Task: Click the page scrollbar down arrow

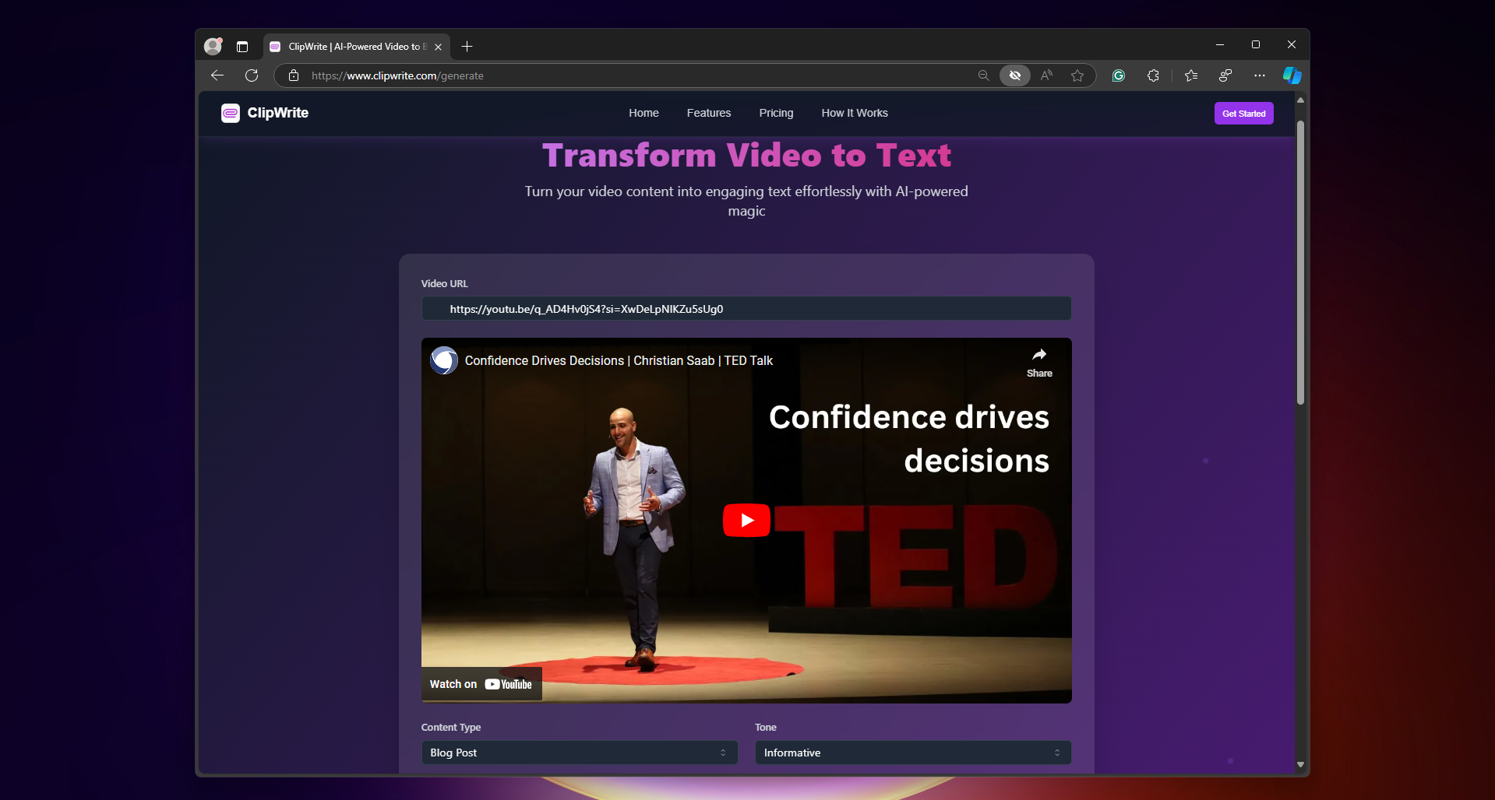Action: 1300,764
